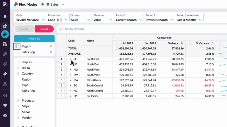This screenshot has height=127, width=227.
Task: Expand the FP Far Pacific row
Action: click(x=70, y=96)
